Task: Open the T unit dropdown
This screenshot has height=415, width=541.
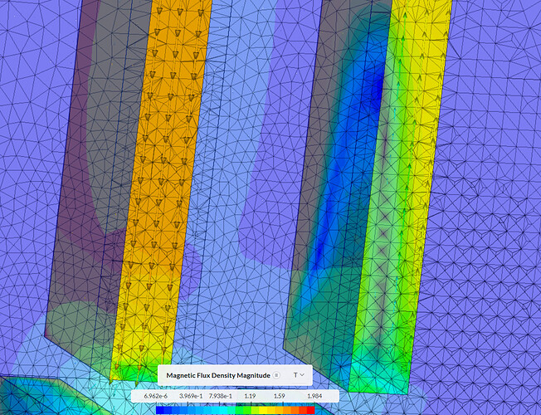Action: pyautogui.click(x=299, y=375)
